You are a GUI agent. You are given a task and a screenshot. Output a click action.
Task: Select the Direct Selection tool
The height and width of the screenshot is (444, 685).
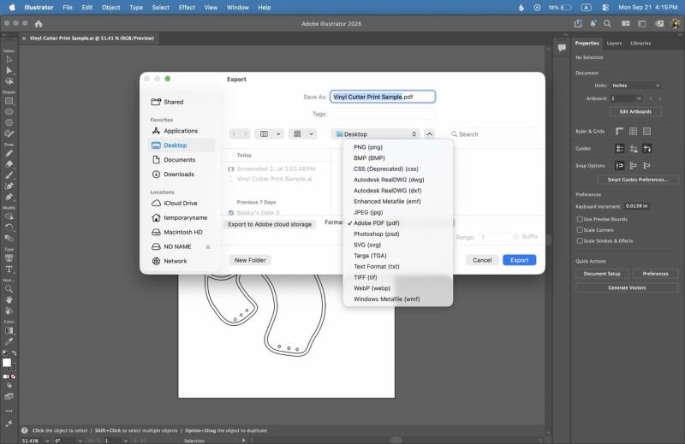9,70
